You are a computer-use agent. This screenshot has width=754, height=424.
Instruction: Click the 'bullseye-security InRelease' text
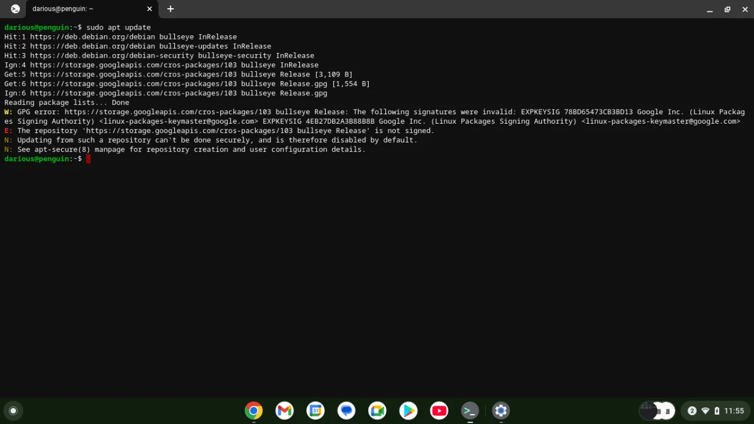[256, 55]
